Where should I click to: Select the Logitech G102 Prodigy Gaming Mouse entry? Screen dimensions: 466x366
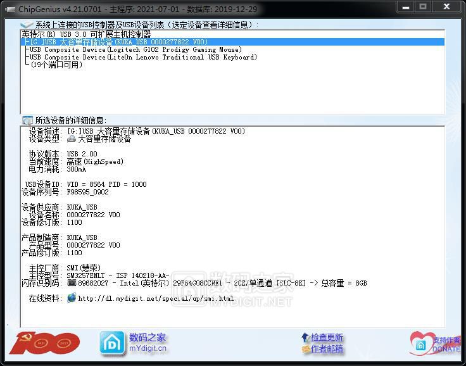135,49
